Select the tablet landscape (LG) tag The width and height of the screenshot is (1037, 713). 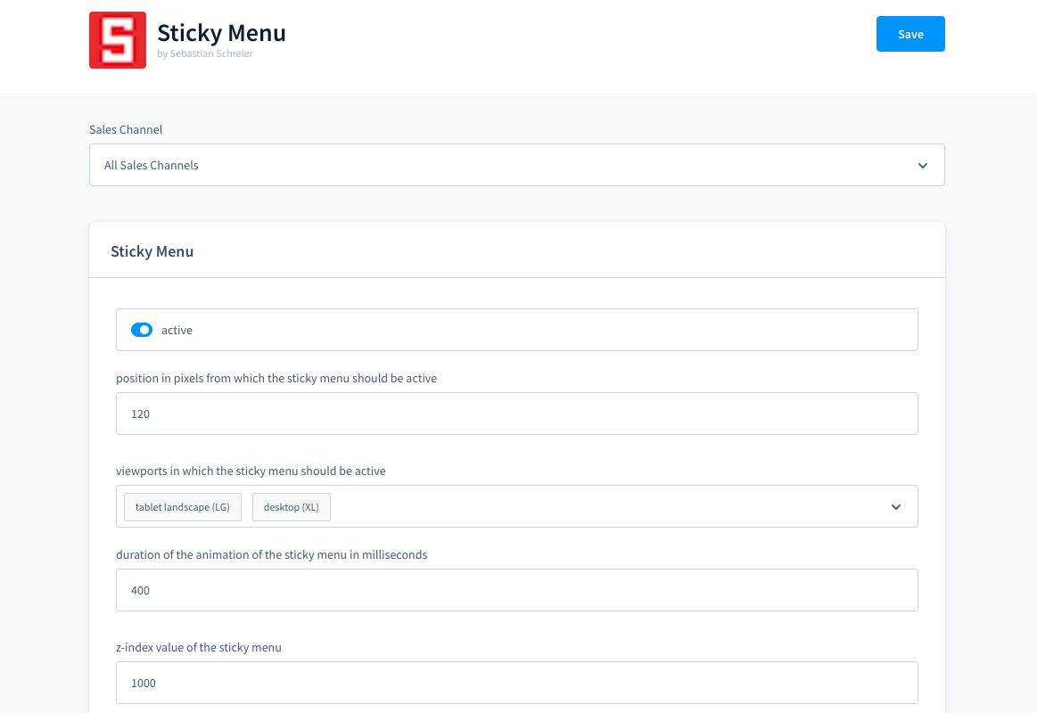click(x=183, y=507)
